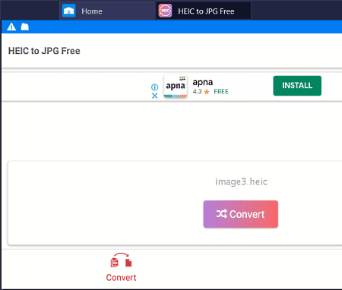Select the HEIC to JPG Free tab

click(x=204, y=11)
